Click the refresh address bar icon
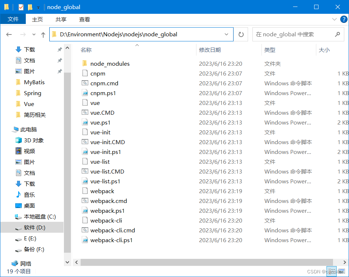 [x=240, y=34]
